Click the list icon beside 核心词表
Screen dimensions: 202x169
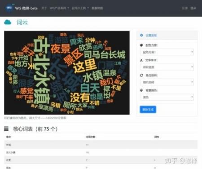6,129
